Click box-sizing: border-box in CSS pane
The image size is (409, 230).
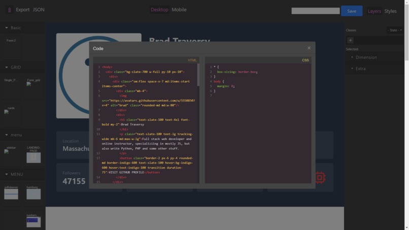237,72
